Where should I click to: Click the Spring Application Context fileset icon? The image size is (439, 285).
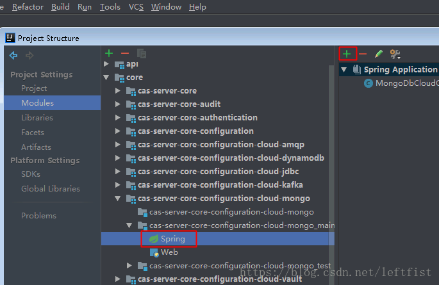[357, 69]
